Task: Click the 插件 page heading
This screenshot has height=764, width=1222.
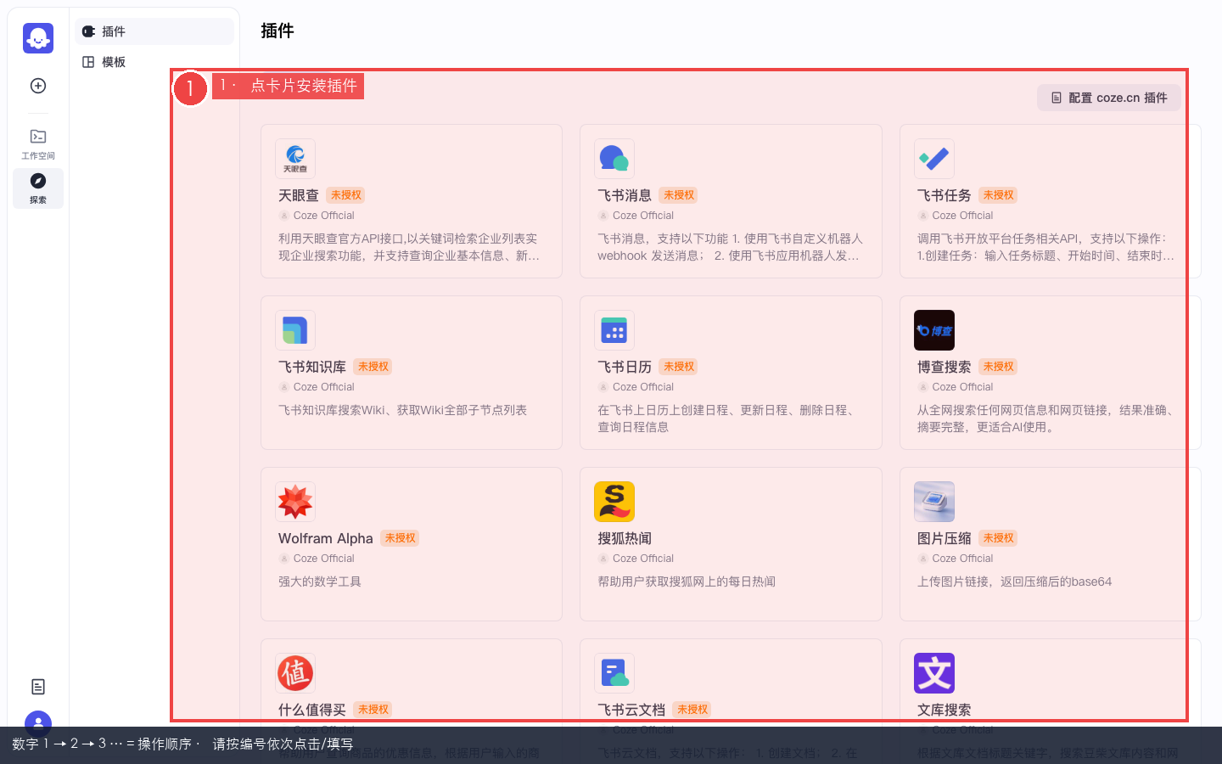Action: coord(277,31)
